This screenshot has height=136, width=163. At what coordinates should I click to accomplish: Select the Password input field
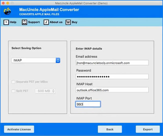tap(112, 76)
